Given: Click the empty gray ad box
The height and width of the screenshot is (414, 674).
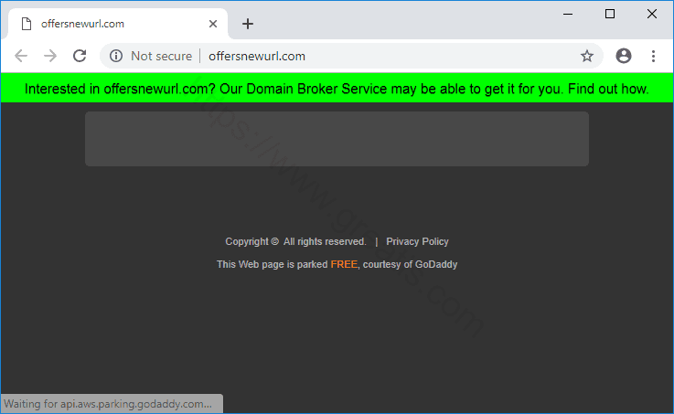Looking at the screenshot, I should [x=337, y=139].
